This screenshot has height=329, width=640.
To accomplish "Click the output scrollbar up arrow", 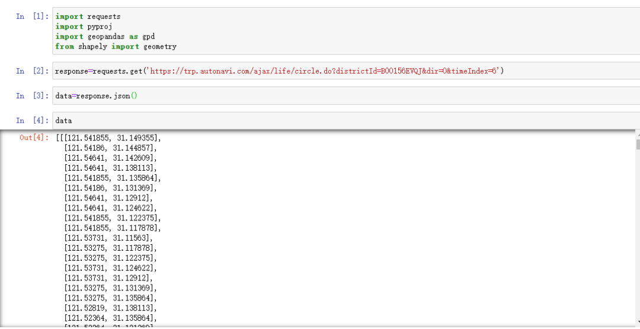I will [638, 134].
